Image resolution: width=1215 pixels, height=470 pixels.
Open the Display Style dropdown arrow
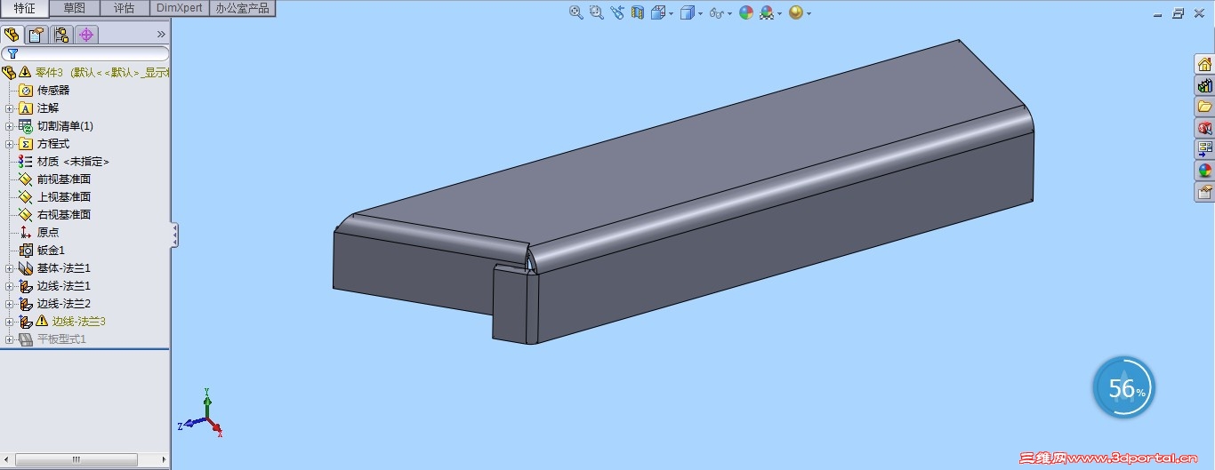point(701,13)
